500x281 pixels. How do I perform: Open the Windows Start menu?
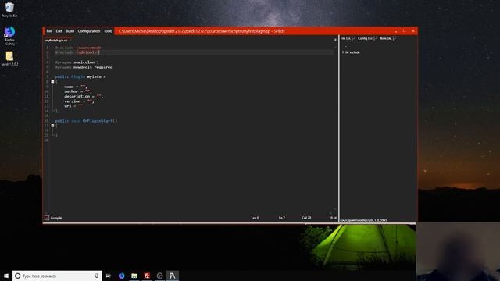pos(6,276)
